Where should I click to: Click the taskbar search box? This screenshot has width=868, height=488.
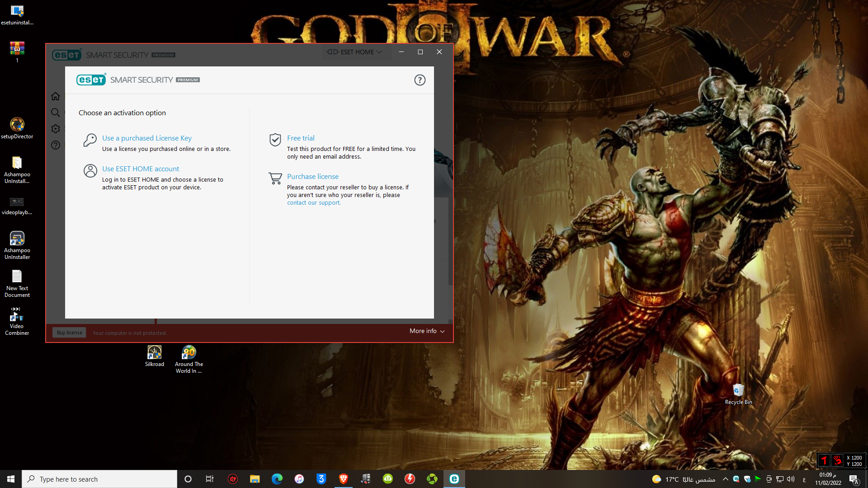coord(99,479)
